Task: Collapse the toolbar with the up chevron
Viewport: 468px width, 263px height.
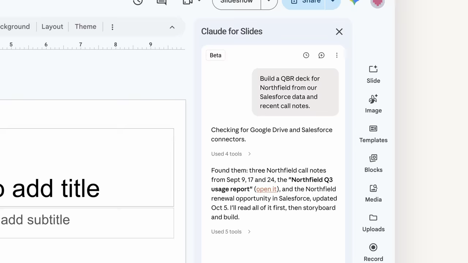Action: [172, 27]
